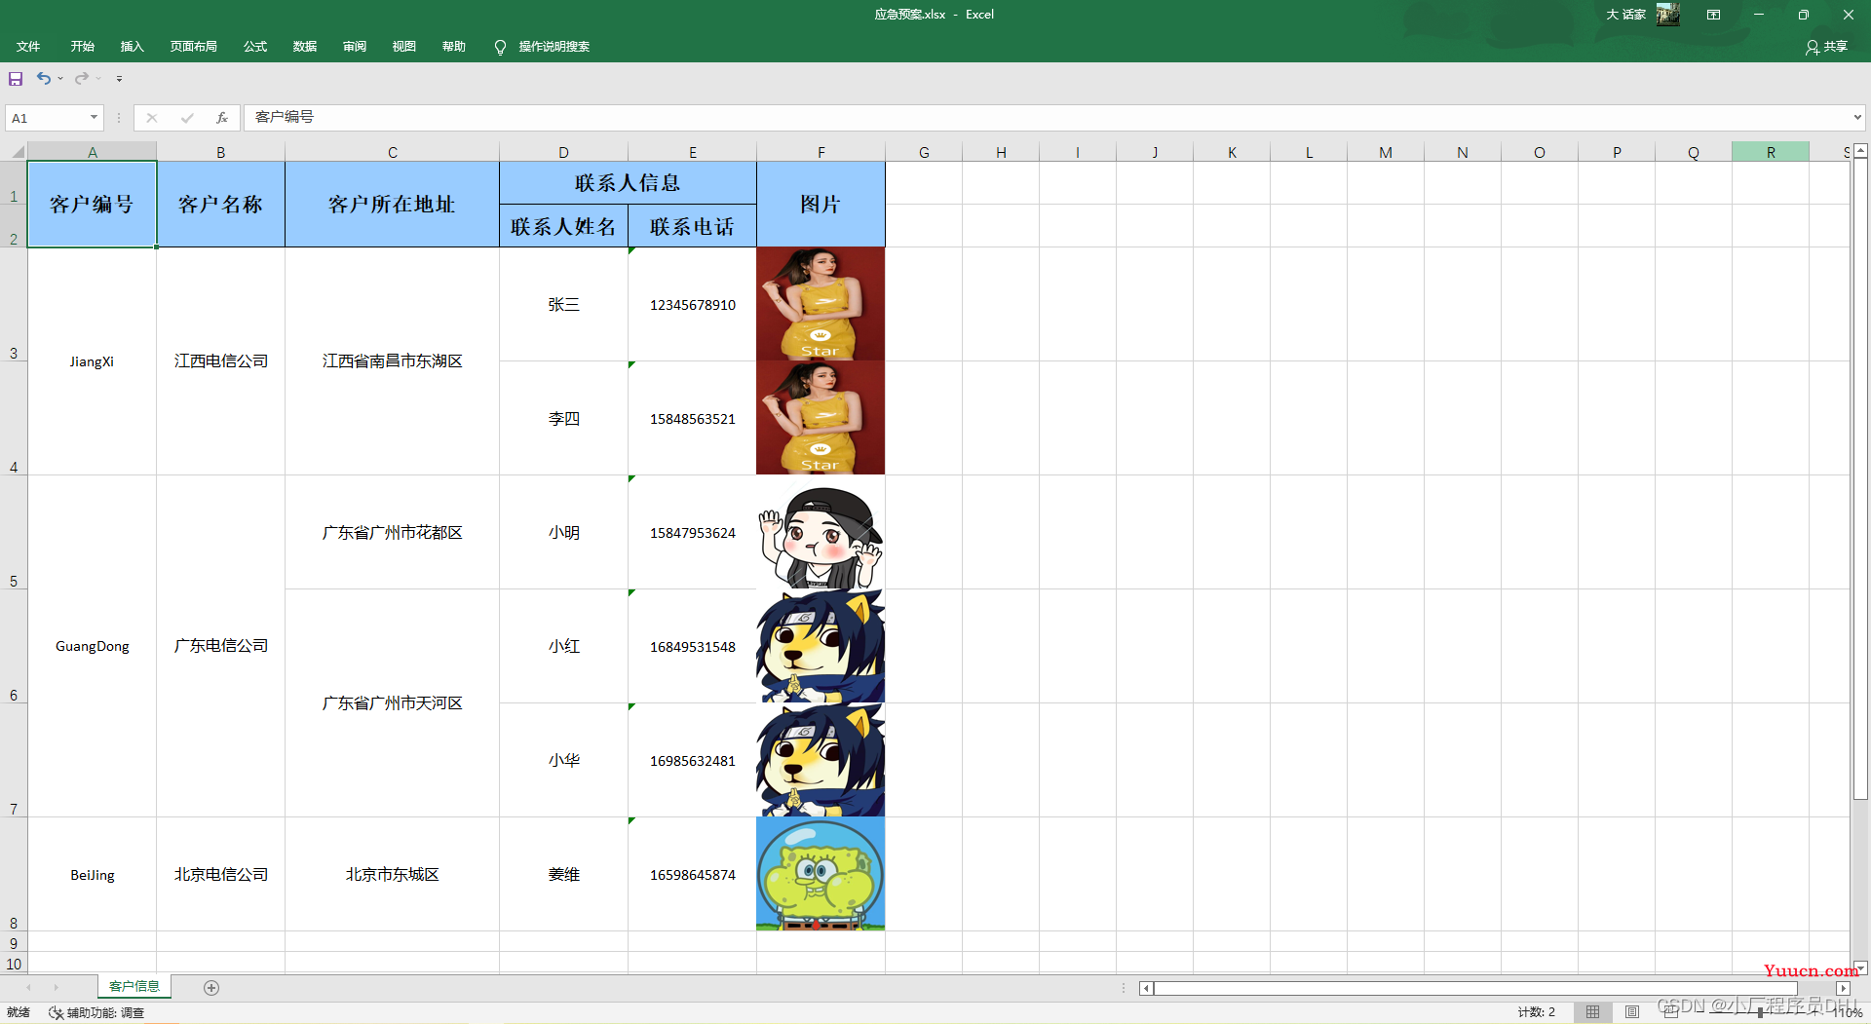
Task: Select column A header
Action: tap(93, 152)
